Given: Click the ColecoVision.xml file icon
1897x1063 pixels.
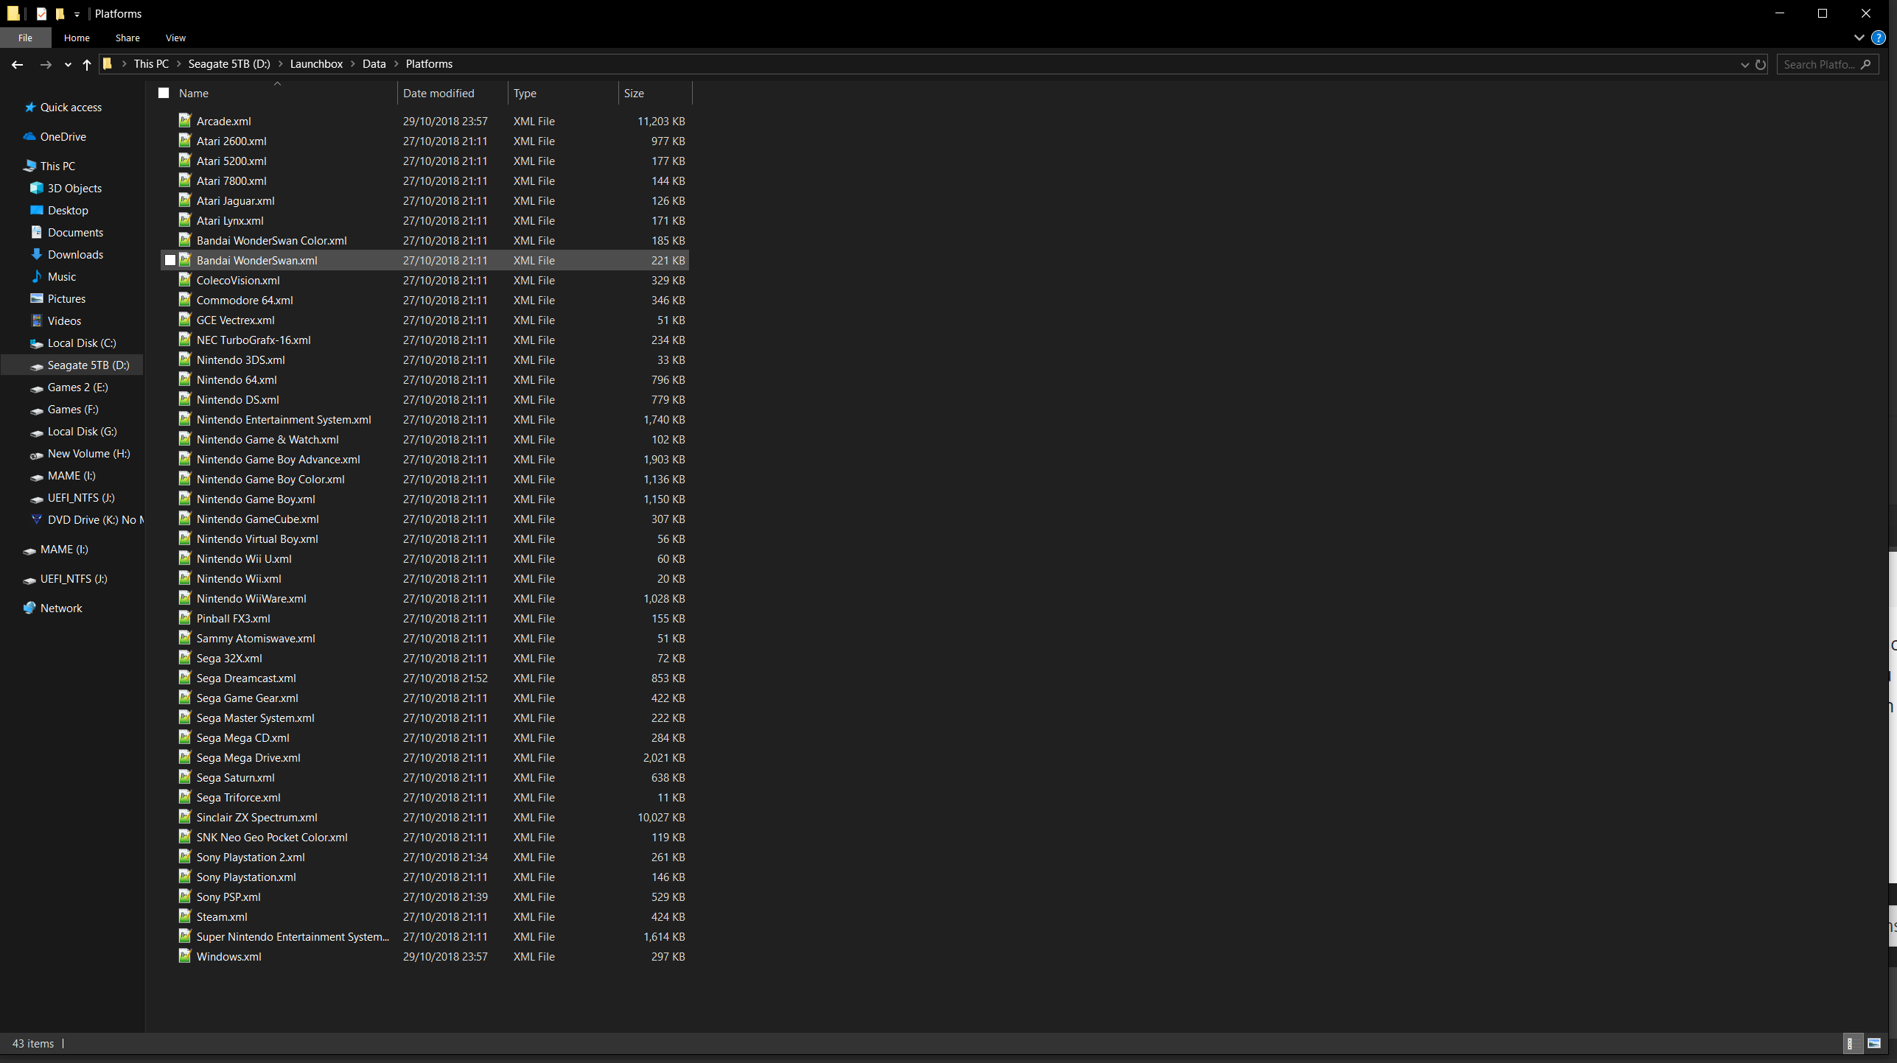Looking at the screenshot, I should click(185, 280).
